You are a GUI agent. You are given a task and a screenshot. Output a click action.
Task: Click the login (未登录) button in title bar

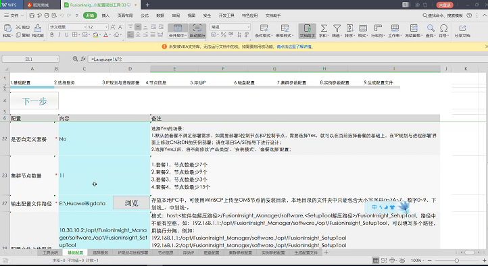coord(445,5)
